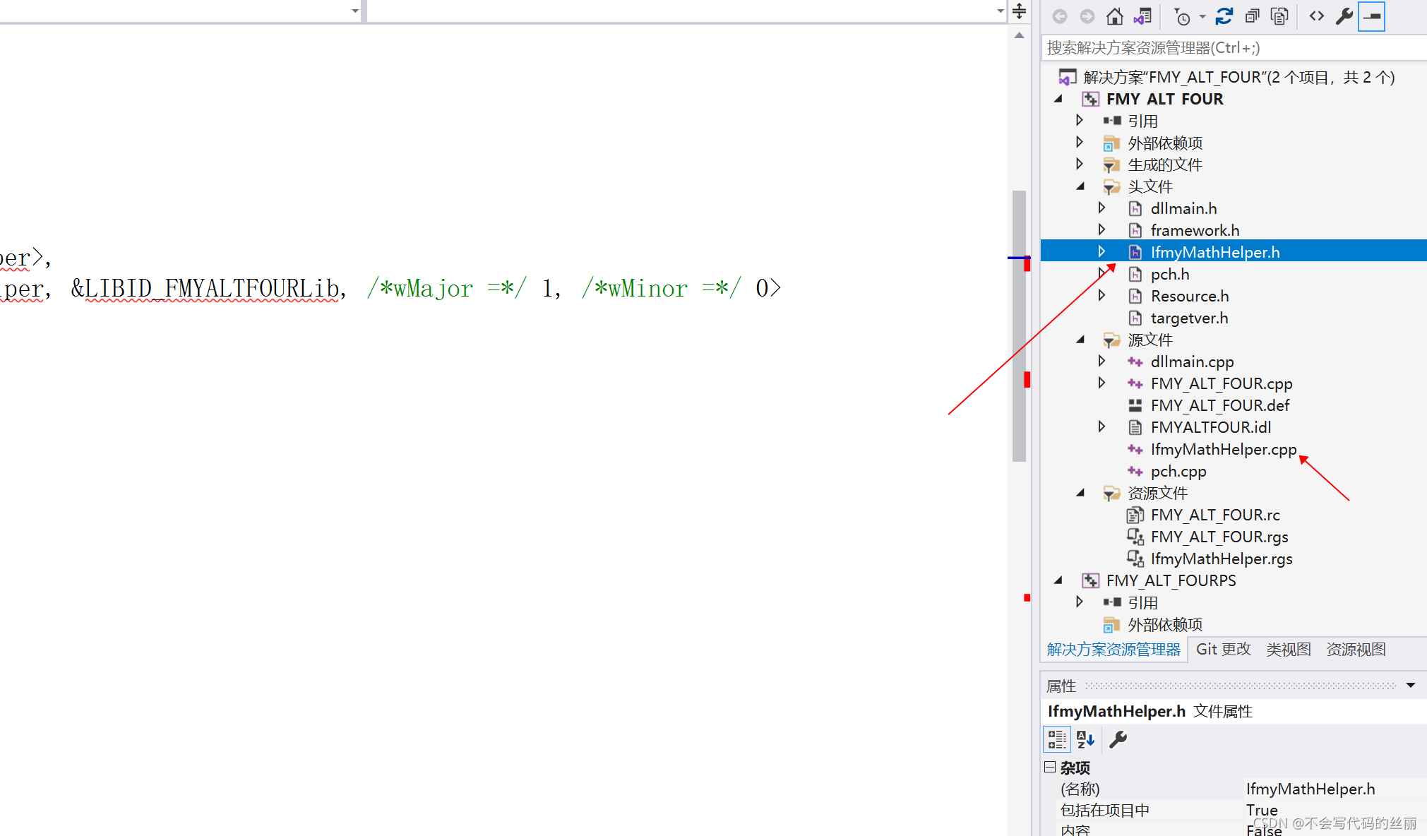Expand dllmain.cpp in the tree
This screenshot has width=1427, height=836.
[x=1101, y=362]
